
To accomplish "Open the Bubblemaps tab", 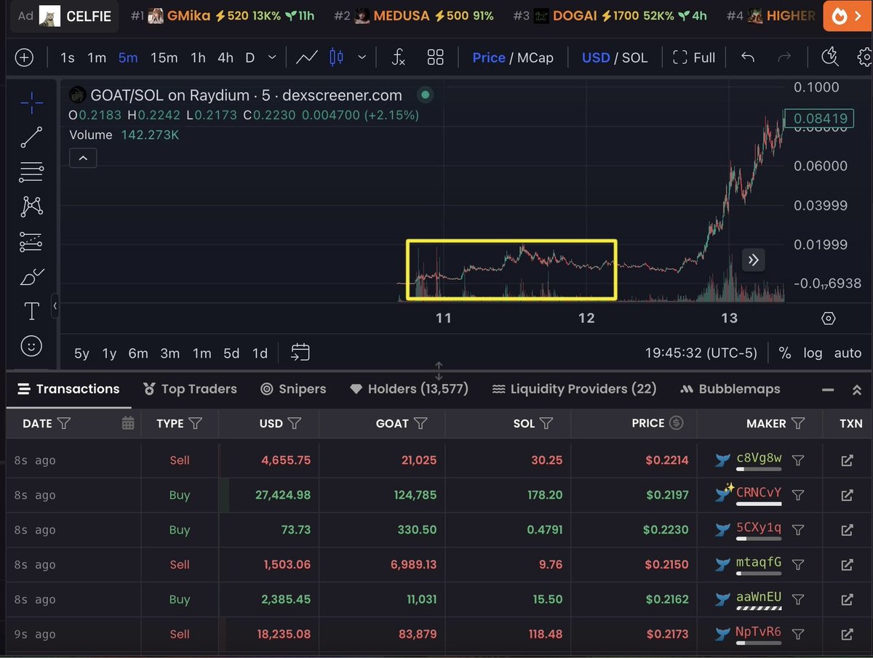I will click(x=730, y=388).
